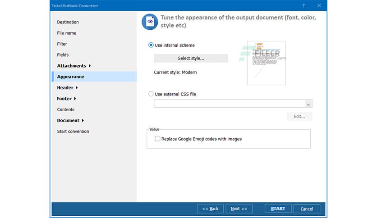Go back with the << Back button
377x218 pixels.
pyautogui.click(x=211, y=209)
